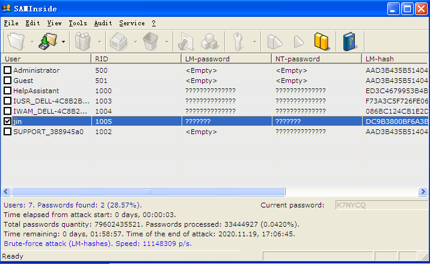Screen dimensions: 430x264
Task: Sort by the RID column header
Action: pos(137,59)
